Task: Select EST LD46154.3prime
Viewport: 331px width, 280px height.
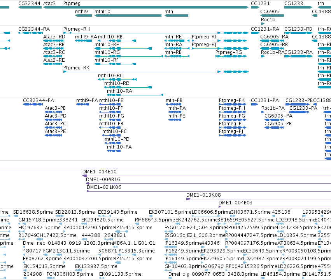Action: pos(280,274)
